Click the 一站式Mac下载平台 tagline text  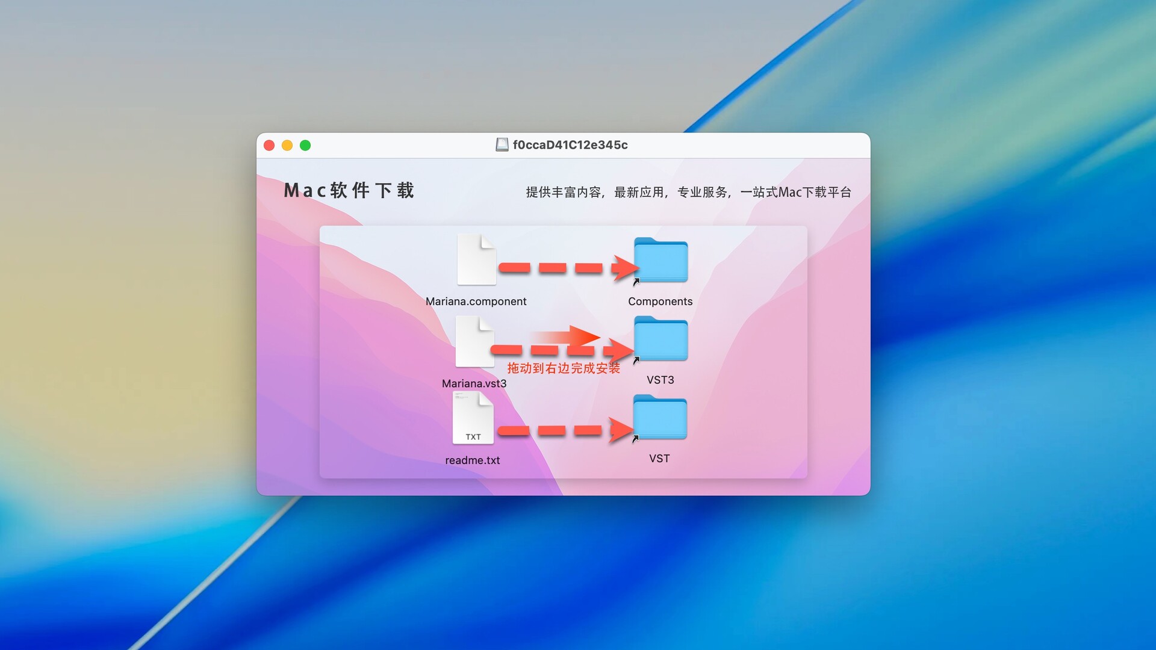click(x=795, y=192)
